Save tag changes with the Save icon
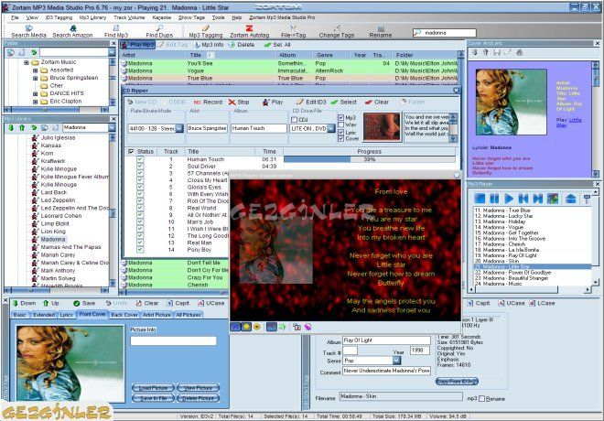The image size is (604, 421). pyautogui.click(x=84, y=303)
